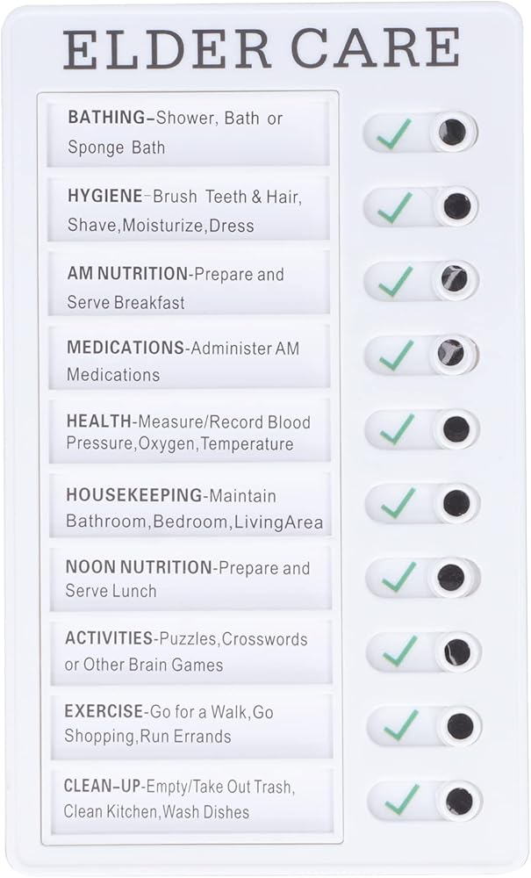The height and width of the screenshot is (878, 531).
Task: Click the green checkmark beside MEDICATIONS
Action: 397,356
